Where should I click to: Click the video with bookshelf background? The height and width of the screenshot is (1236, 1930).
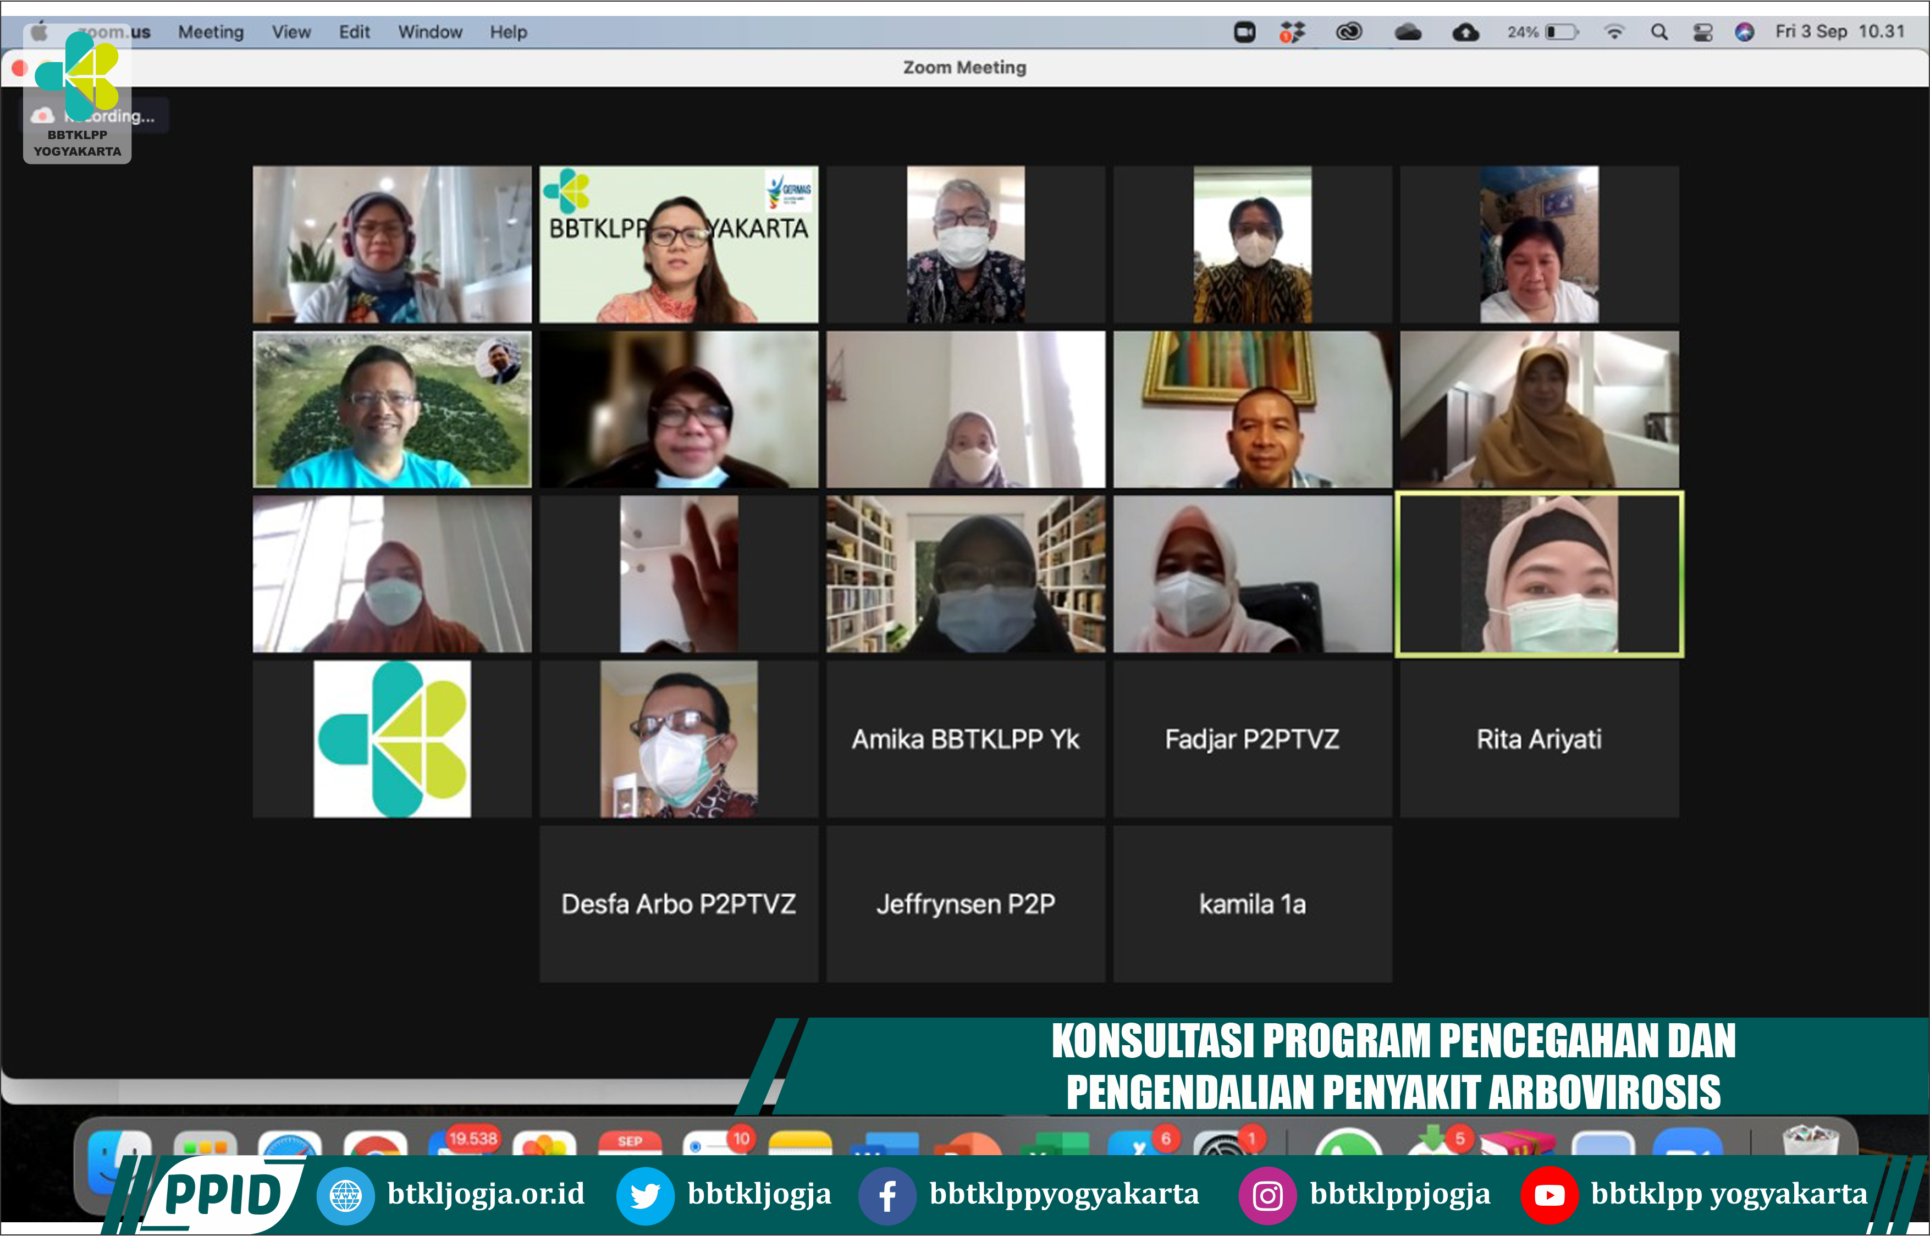pos(966,574)
